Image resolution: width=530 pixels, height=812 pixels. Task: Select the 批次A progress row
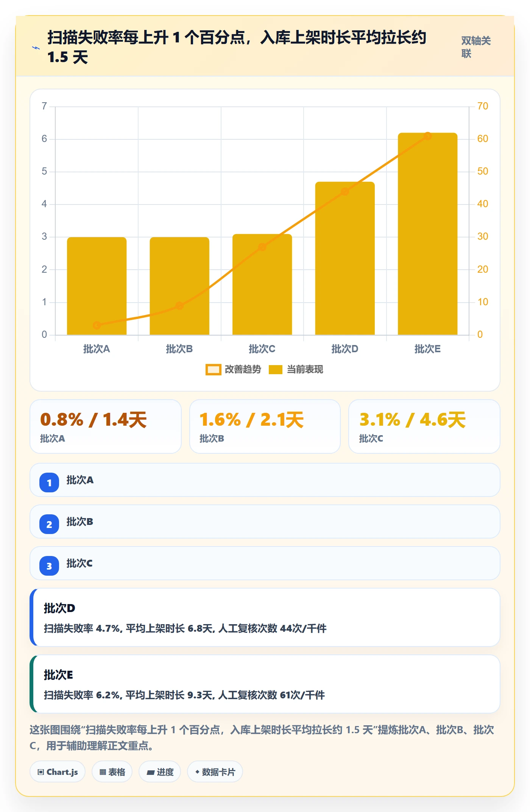click(265, 480)
